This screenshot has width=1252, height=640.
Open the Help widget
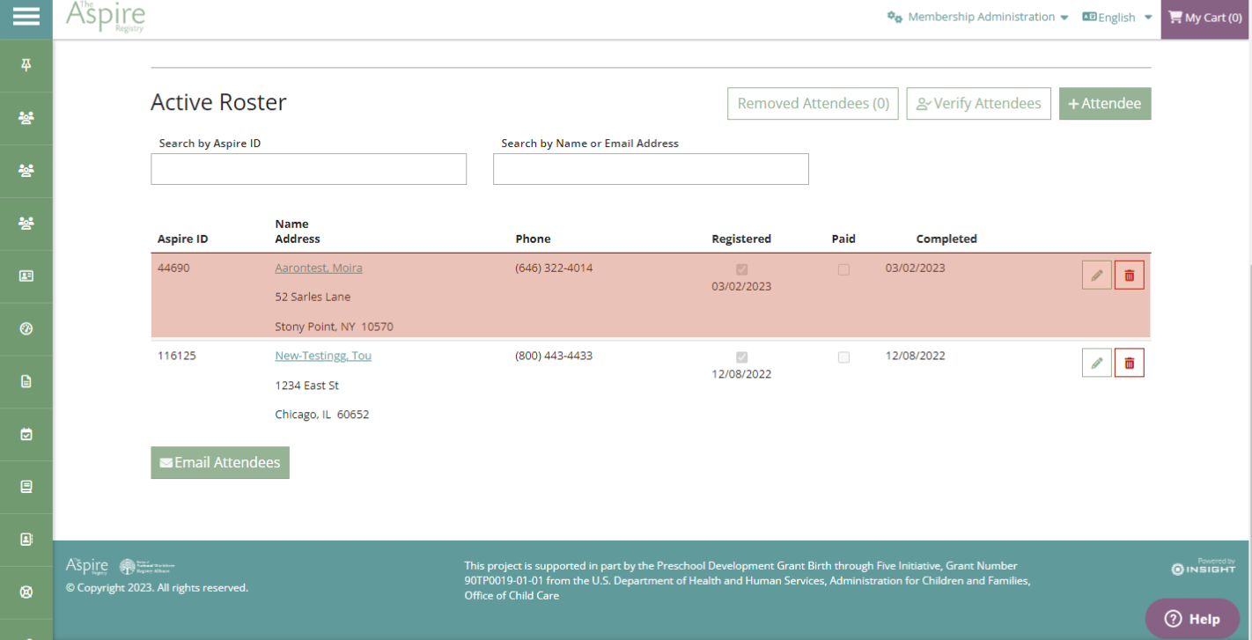1192,619
